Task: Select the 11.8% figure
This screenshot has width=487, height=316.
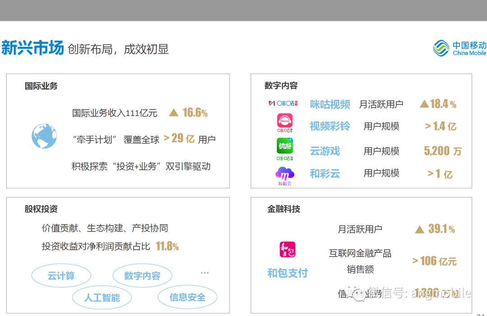Action: tap(167, 246)
